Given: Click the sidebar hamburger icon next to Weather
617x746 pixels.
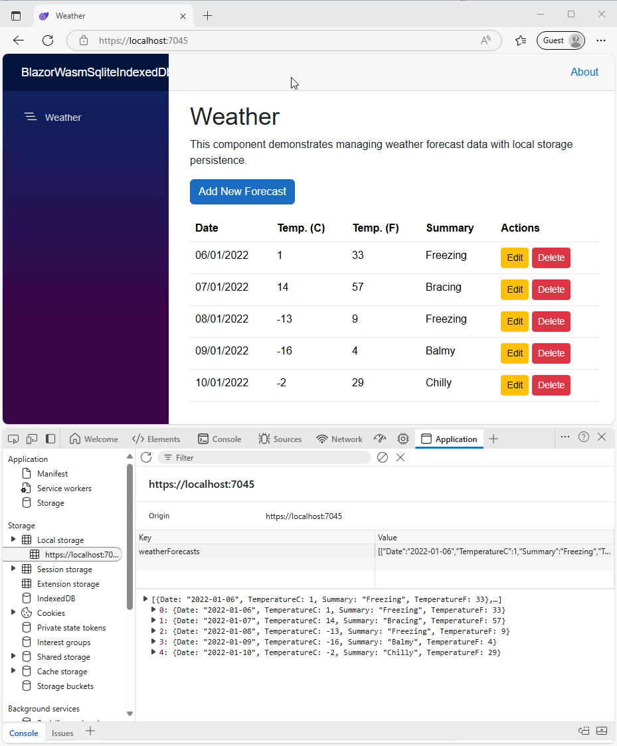Looking at the screenshot, I should click(31, 117).
